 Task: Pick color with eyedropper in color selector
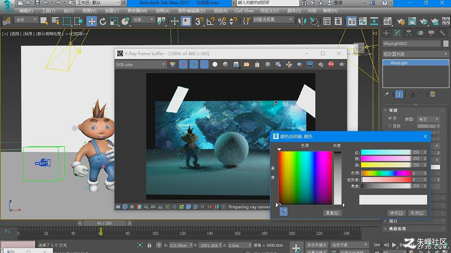click(284, 212)
